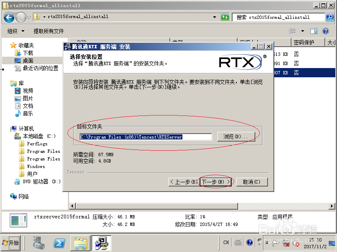Click the 518 KB 否 file row
Screen dimensions: 337x252
point(304,54)
